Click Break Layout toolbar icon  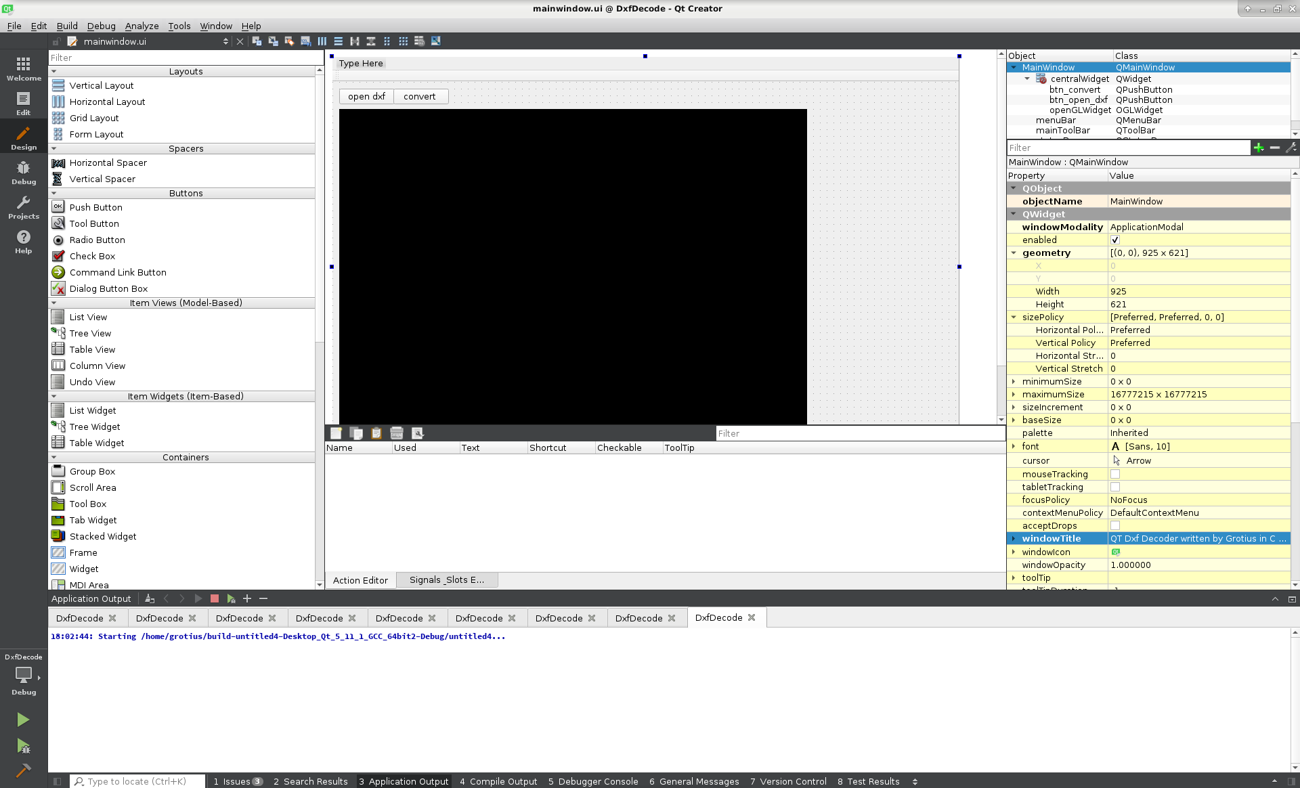(x=419, y=41)
